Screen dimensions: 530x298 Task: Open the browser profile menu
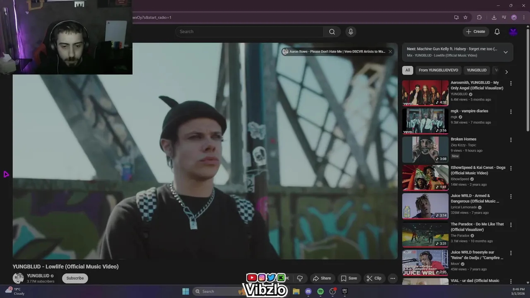point(514,17)
